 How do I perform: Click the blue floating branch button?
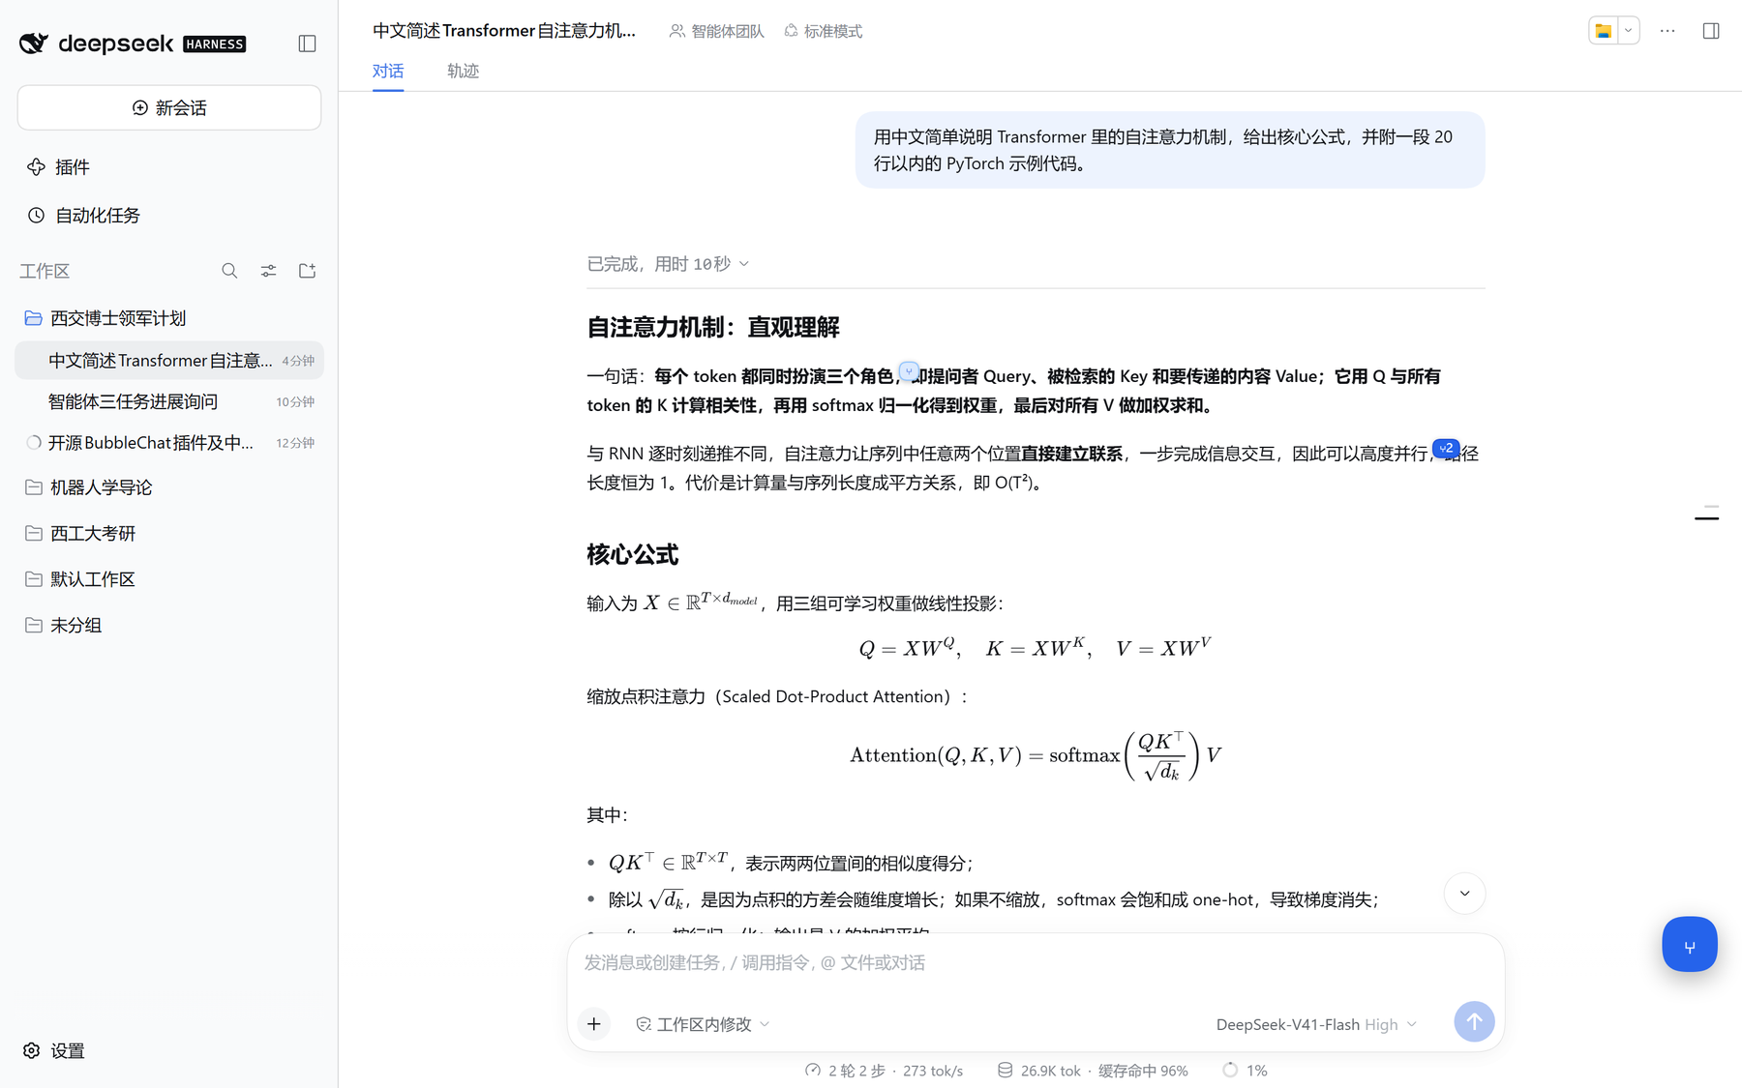tap(1690, 944)
